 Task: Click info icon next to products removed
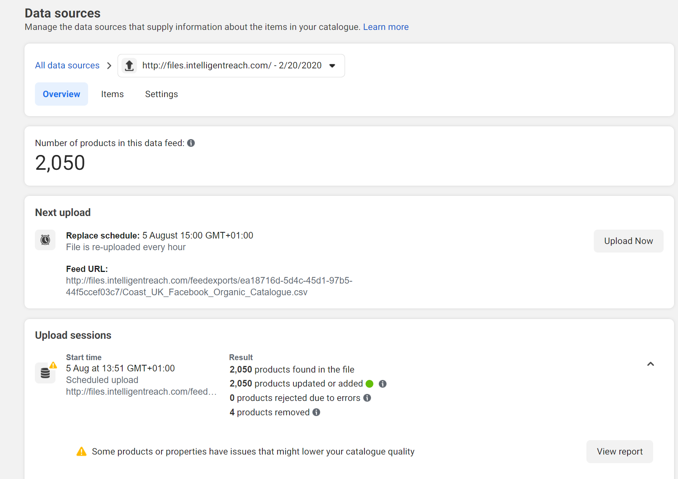point(316,412)
